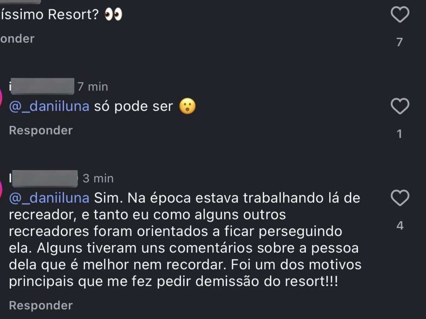Click Responder under the resort resignation comment
The image size is (426, 319).
pos(40,305)
